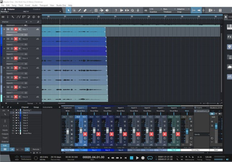Click bar 24 on the timeline ruler
This screenshot has width=232, height=162.
pos(115,17)
